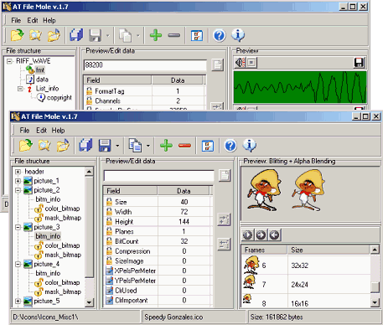This screenshot has height=325, width=383.
Task: Click the checklist options icon in front window toolbar
Action: [207, 146]
